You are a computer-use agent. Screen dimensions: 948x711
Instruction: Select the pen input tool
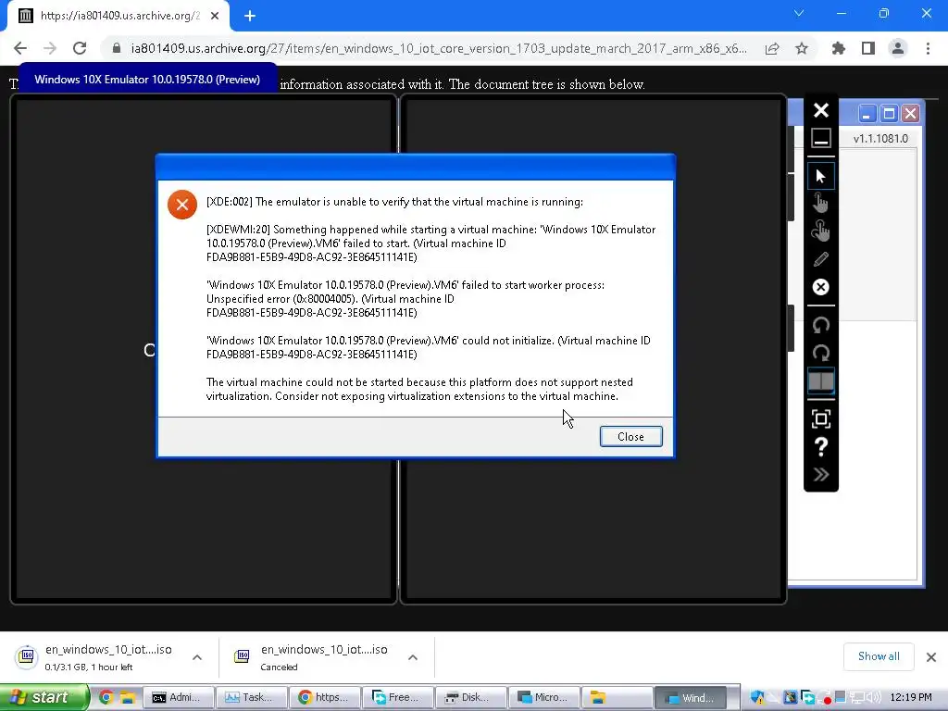point(820,259)
